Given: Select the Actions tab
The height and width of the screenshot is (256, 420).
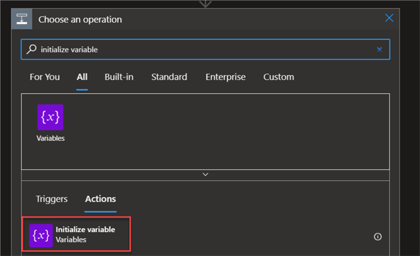Looking at the screenshot, I should coord(101,199).
